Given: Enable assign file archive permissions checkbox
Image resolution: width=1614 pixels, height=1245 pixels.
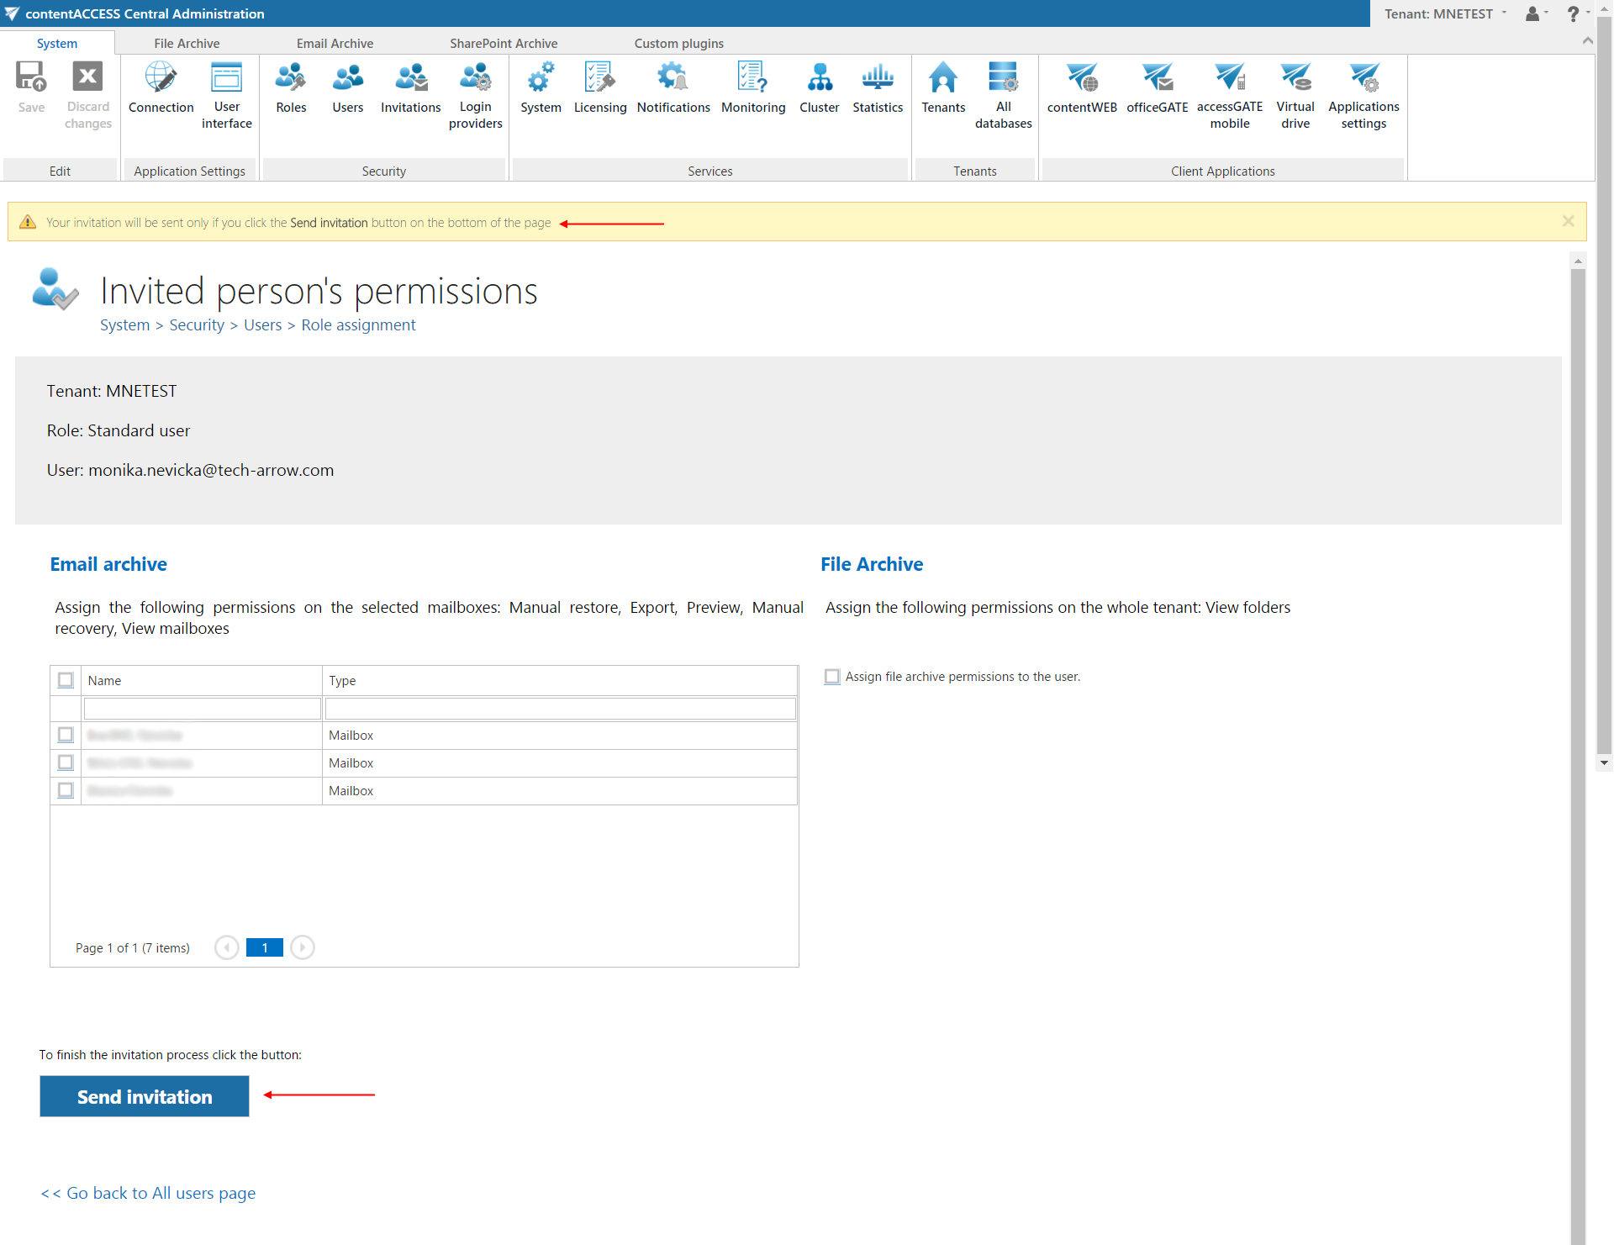Looking at the screenshot, I should click(832, 677).
